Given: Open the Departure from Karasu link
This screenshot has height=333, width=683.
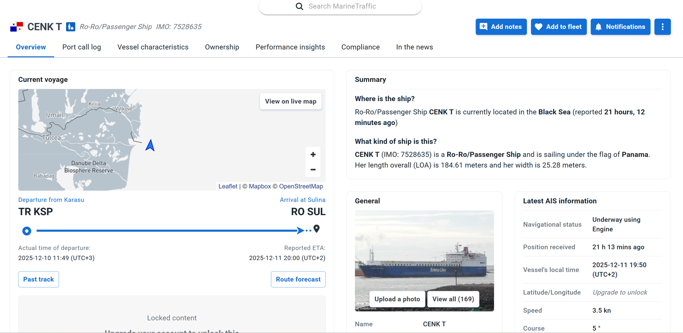Looking at the screenshot, I should point(51,200).
